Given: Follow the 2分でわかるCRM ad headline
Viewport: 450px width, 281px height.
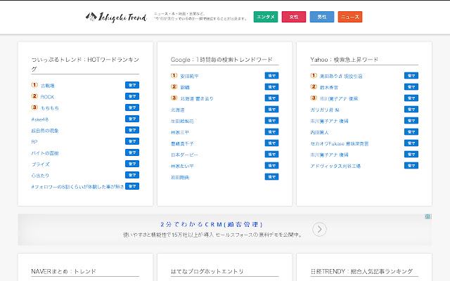Looking at the screenshot, I should tap(212, 224).
